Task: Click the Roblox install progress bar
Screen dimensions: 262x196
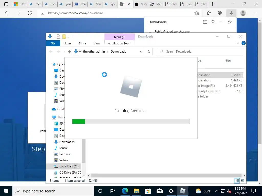Action: [131, 121]
